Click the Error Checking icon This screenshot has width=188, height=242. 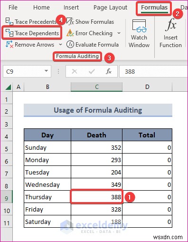pyautogui.click(x=70, y=33)
